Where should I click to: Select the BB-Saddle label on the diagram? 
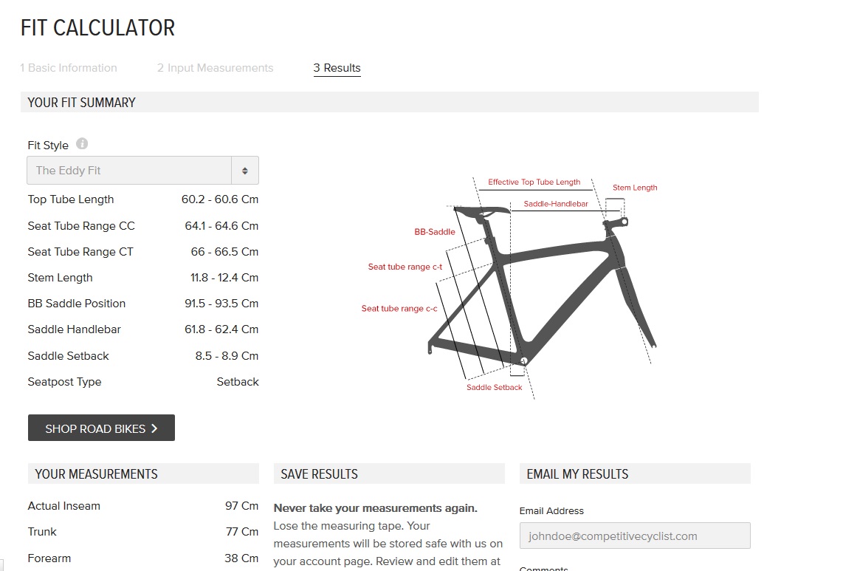click(x=435, y=232)
